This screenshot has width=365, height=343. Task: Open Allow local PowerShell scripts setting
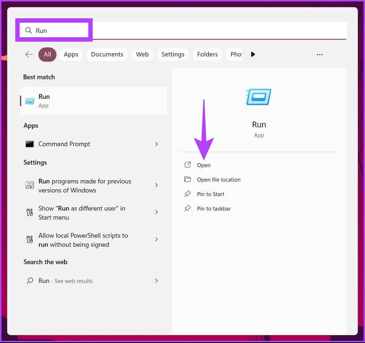coord(93,240)
